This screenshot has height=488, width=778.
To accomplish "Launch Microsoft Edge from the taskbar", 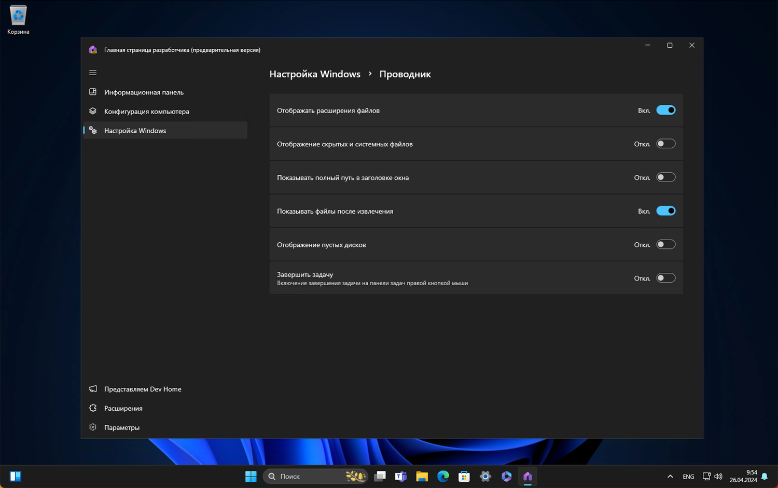I will [443, 476].
